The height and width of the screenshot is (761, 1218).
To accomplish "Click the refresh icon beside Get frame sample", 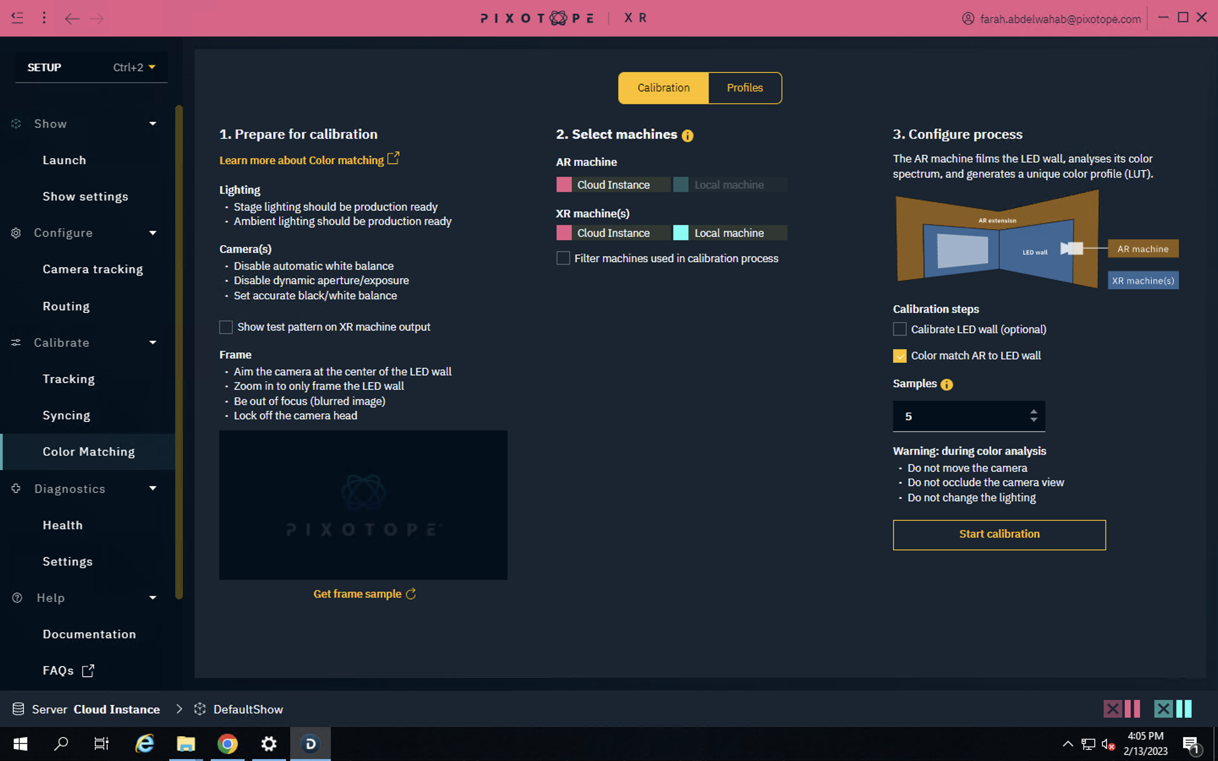I will point(411,594).
